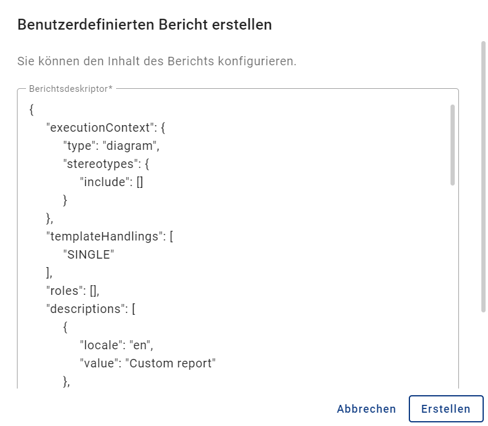Click the "include": [] line
Viewport: 488px width, 426px height.
click(x=112, y=182)
